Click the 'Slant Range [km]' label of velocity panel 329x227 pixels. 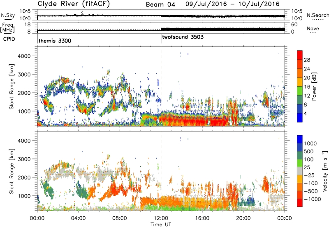click(x=12, y=171)
